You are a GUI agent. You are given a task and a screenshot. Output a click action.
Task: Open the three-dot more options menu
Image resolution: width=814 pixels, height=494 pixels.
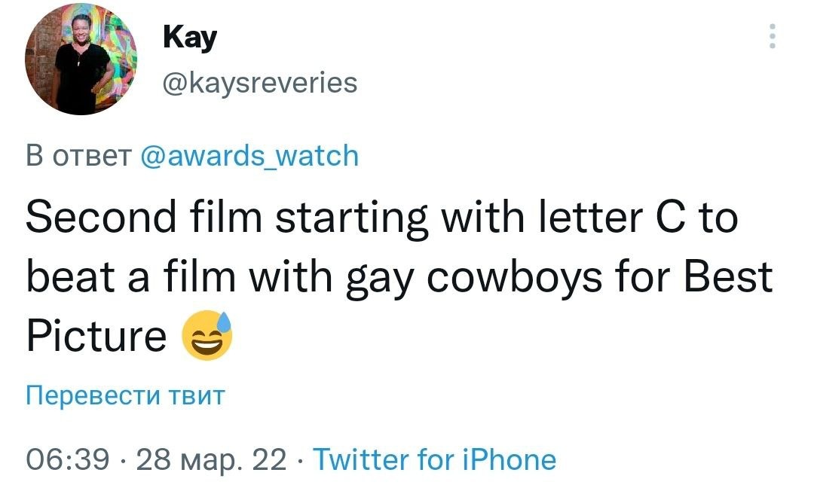coord(772,35)
